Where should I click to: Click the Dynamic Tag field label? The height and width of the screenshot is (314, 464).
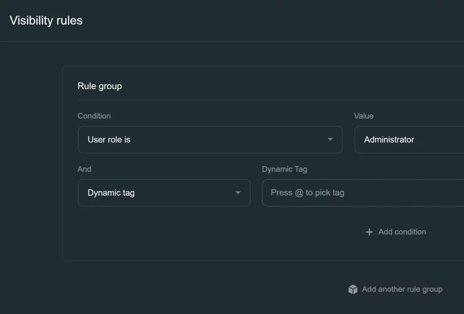pos(284,169)
